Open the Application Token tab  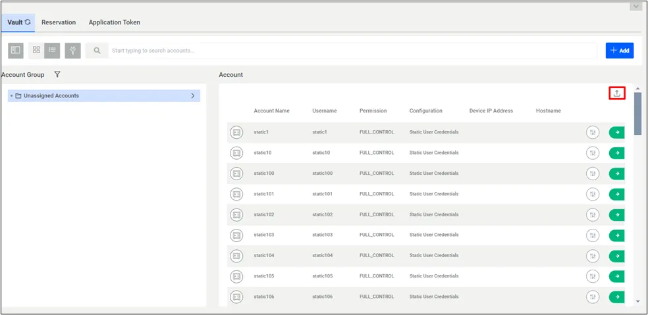(115, 22)
